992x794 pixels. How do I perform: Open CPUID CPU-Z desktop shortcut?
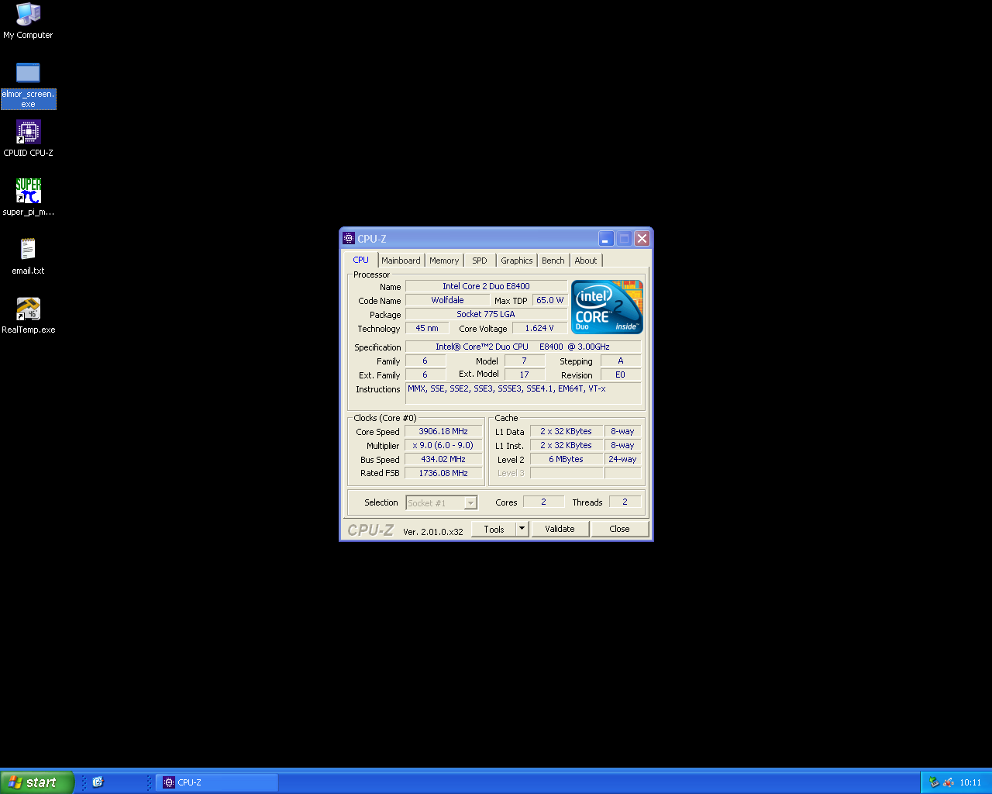tap(28, 139)
